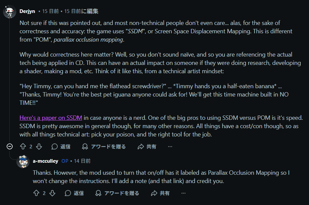This screenshot has width=309, height=205.
Task: Reply to a-mcculley's comment
Action: tap(74, 193)
